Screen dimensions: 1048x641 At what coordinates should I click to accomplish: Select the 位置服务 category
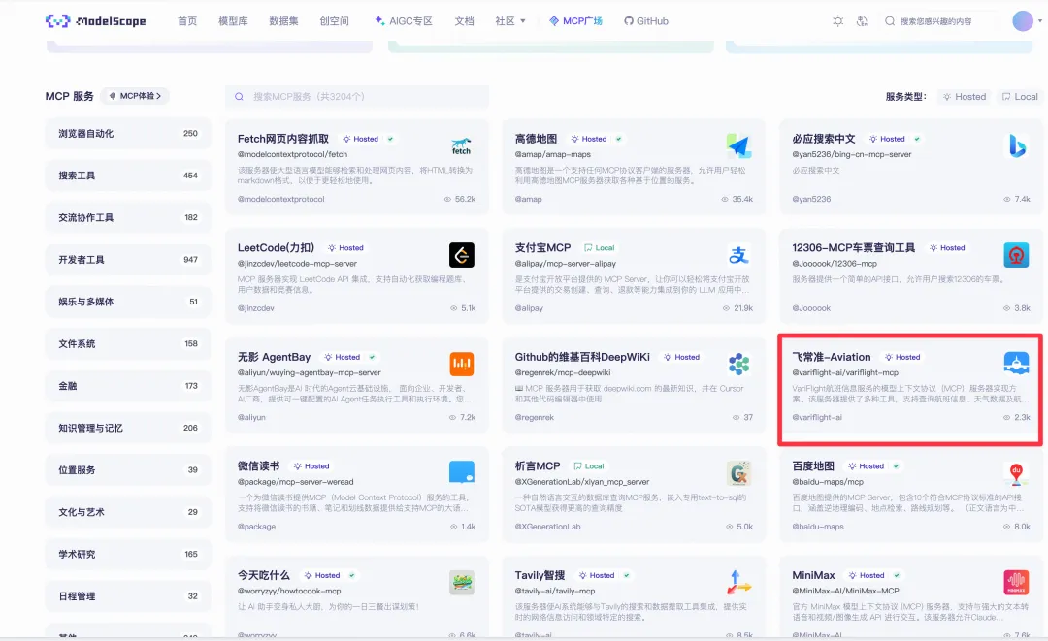pyautogui.click(x=128, y=470)
